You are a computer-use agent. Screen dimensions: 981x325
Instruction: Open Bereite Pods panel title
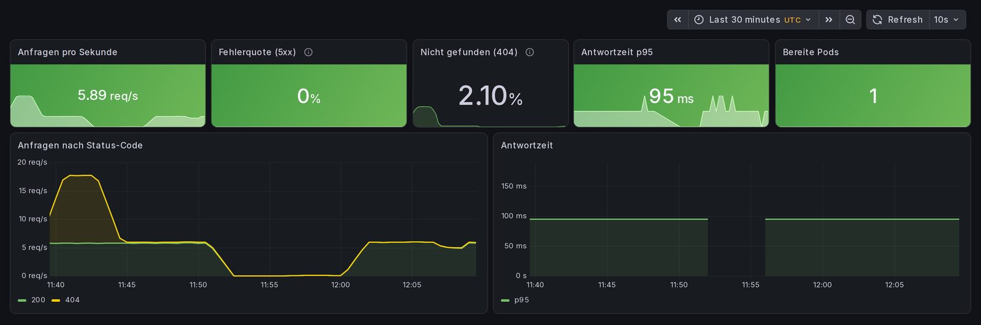[x=811, y=52]
